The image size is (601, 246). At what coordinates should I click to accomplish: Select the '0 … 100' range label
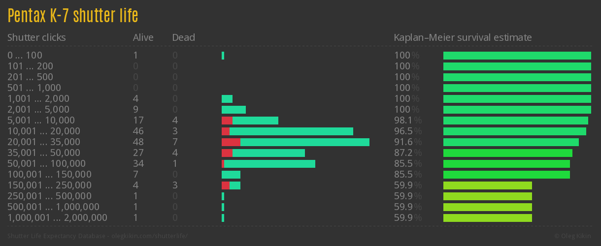25,56
